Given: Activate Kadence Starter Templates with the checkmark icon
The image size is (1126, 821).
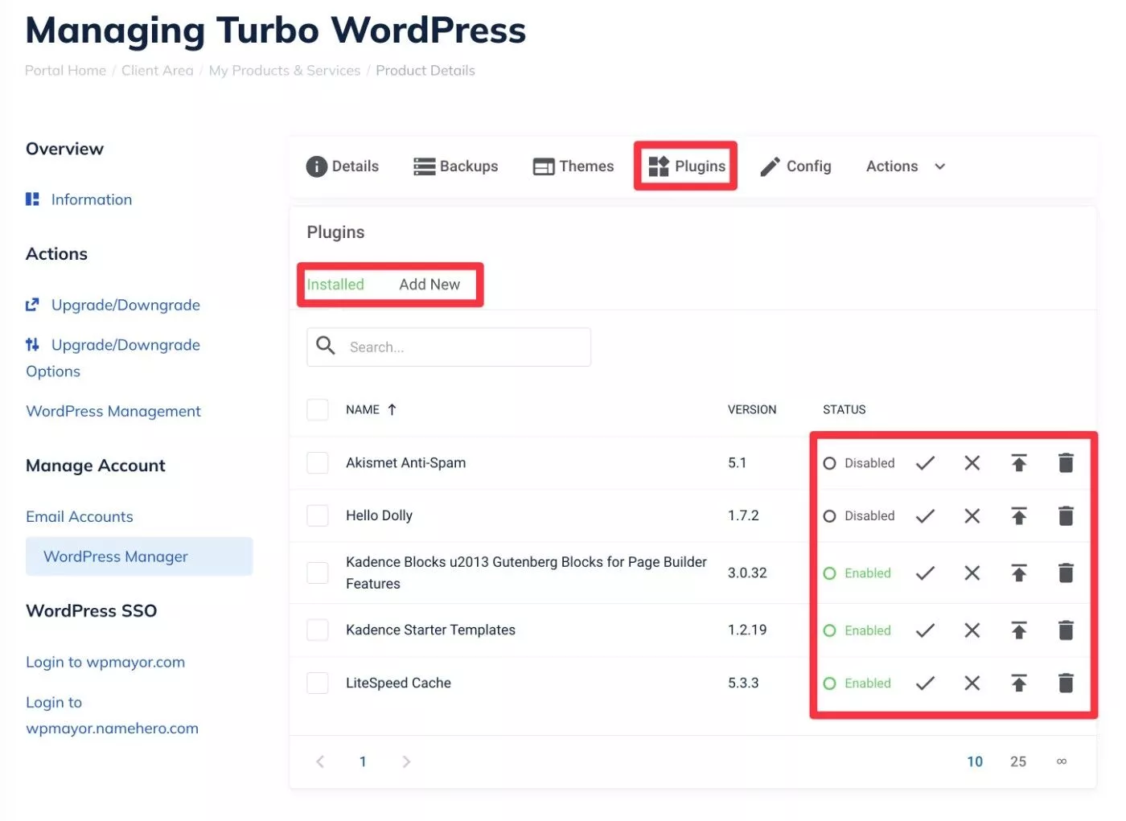Looking at the screenshot, I should point(925,630).
